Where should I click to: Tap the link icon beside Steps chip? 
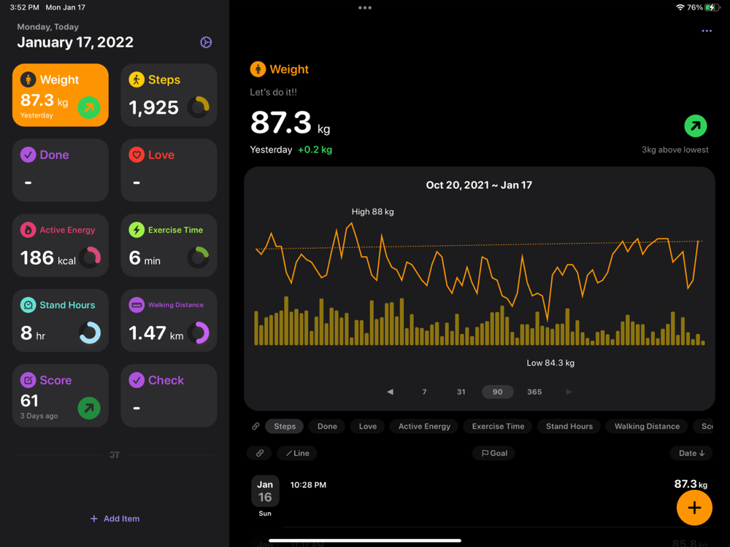tap(255, 426)
